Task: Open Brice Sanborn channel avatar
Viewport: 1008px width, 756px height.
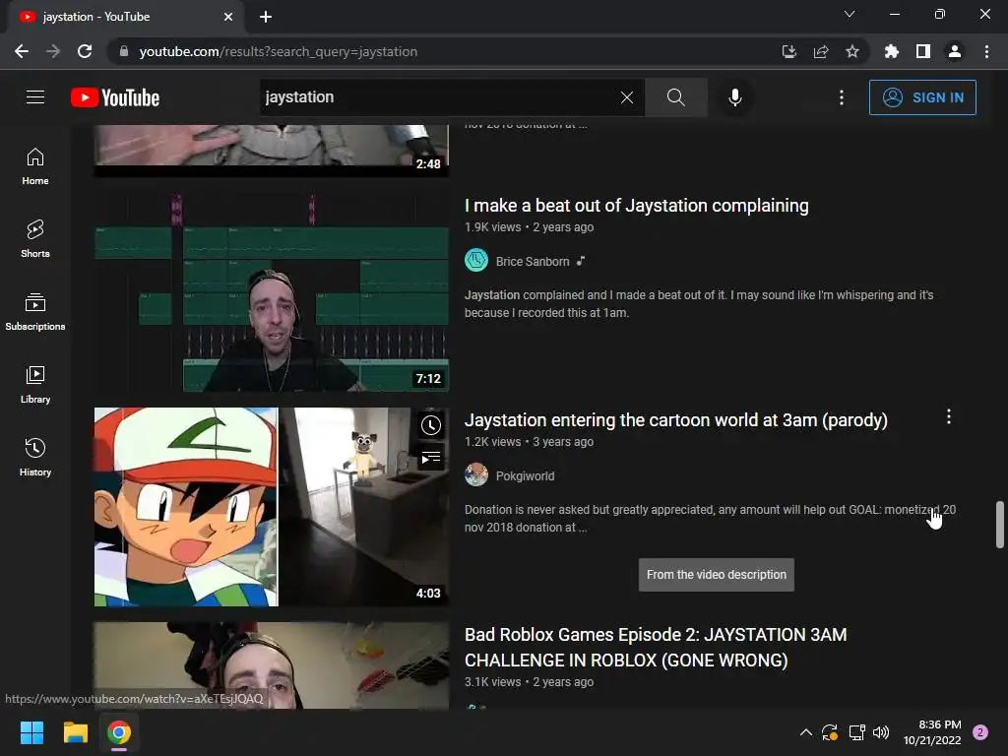Action: (476, 260)
